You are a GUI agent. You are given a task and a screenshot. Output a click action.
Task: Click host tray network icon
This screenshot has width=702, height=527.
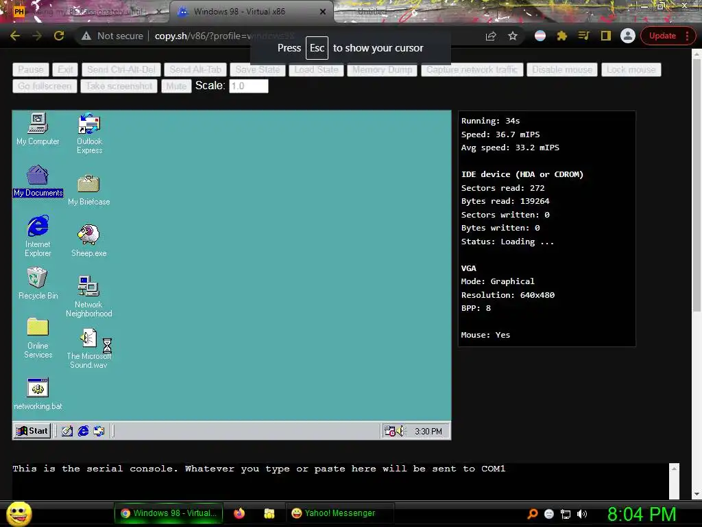[x=566, y=514]
